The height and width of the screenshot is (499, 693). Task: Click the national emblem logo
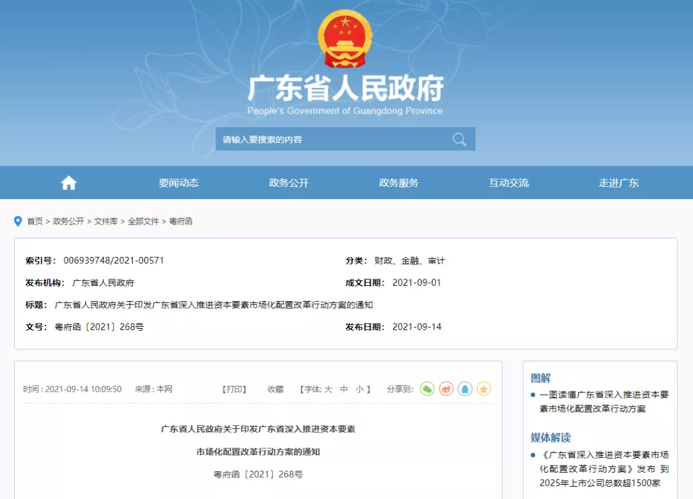(345, 39)
